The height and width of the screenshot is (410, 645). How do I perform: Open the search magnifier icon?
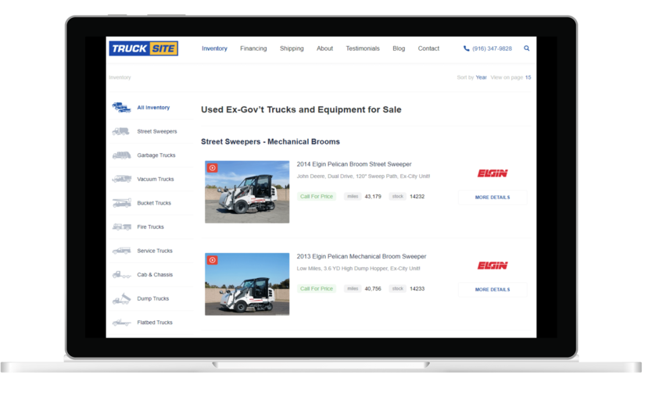[526, 48]
